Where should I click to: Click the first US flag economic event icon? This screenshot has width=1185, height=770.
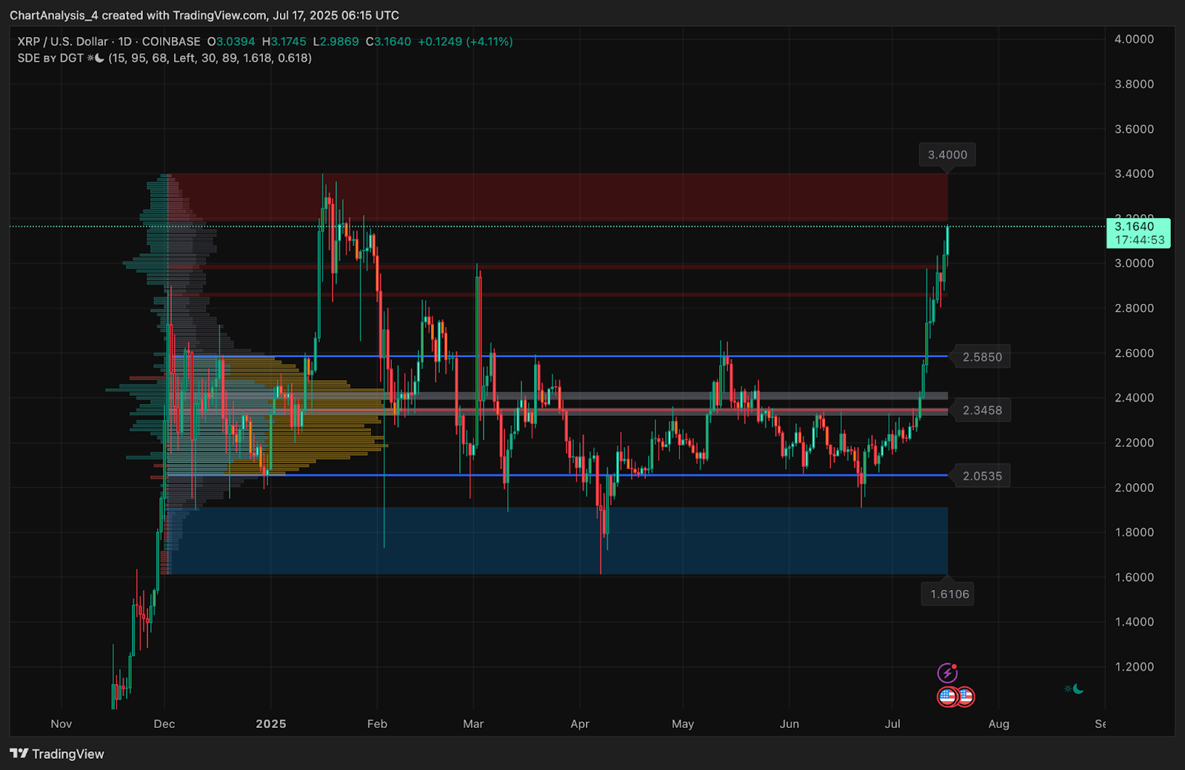[947, 697]
